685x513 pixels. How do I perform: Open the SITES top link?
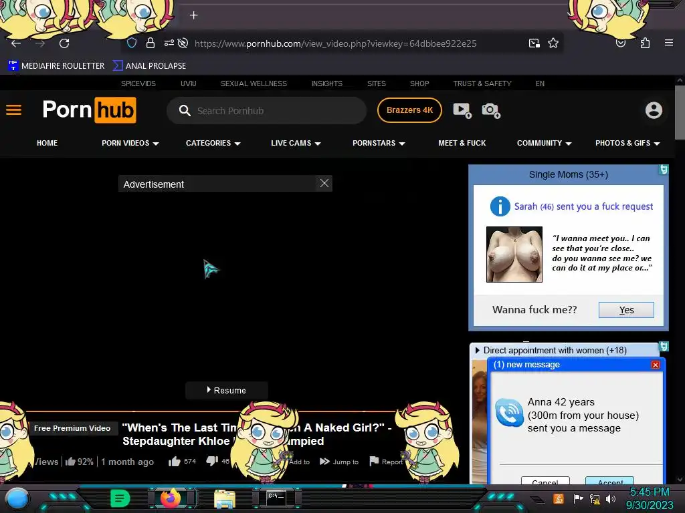click(x=376, y=83)
